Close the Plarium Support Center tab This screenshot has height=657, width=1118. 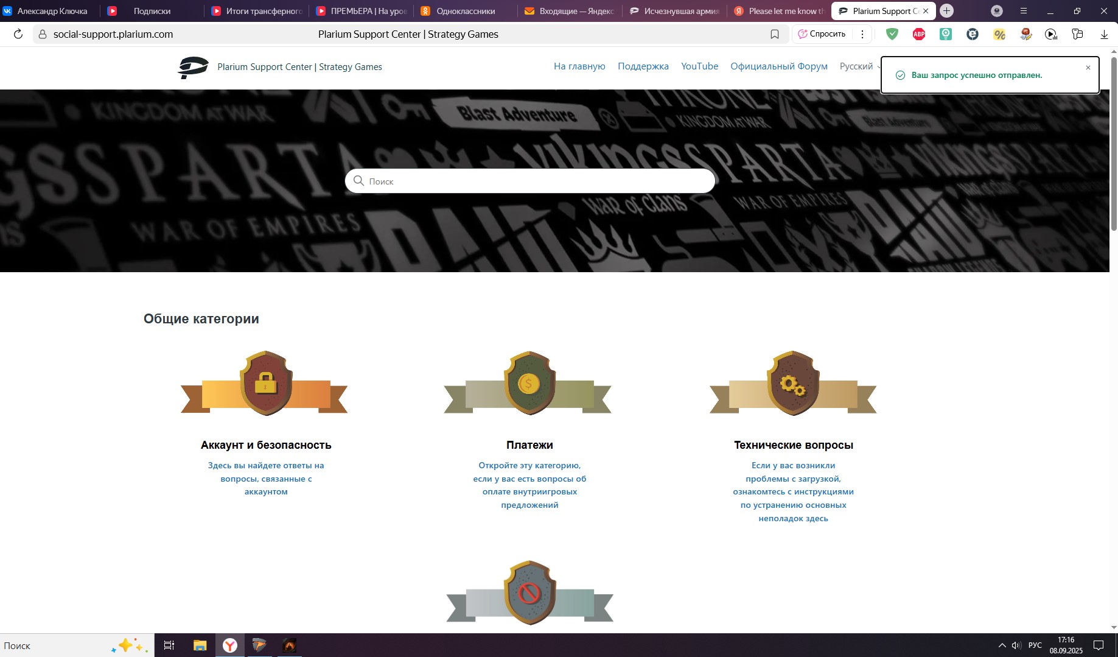coord(926,11)
